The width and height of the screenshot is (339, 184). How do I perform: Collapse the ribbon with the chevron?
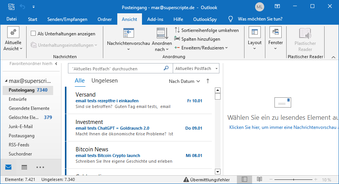click(333, 57)
